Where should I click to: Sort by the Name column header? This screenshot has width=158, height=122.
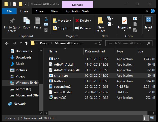click(66, 51)
